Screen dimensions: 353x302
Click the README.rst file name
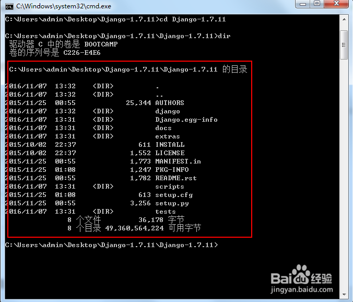(x=176, y=178)
